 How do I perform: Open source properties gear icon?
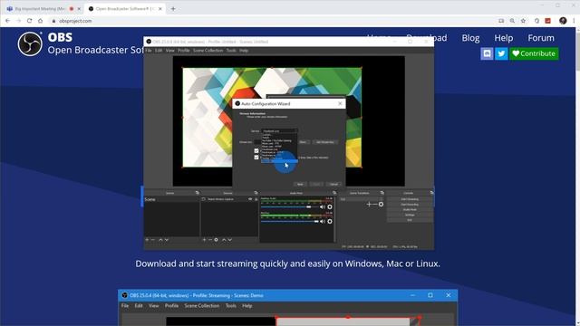217,240
